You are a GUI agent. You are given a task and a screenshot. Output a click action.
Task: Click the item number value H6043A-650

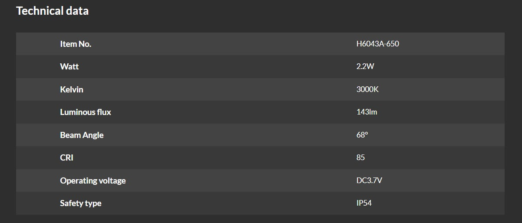pyautogui.click(x=377, y=44)
